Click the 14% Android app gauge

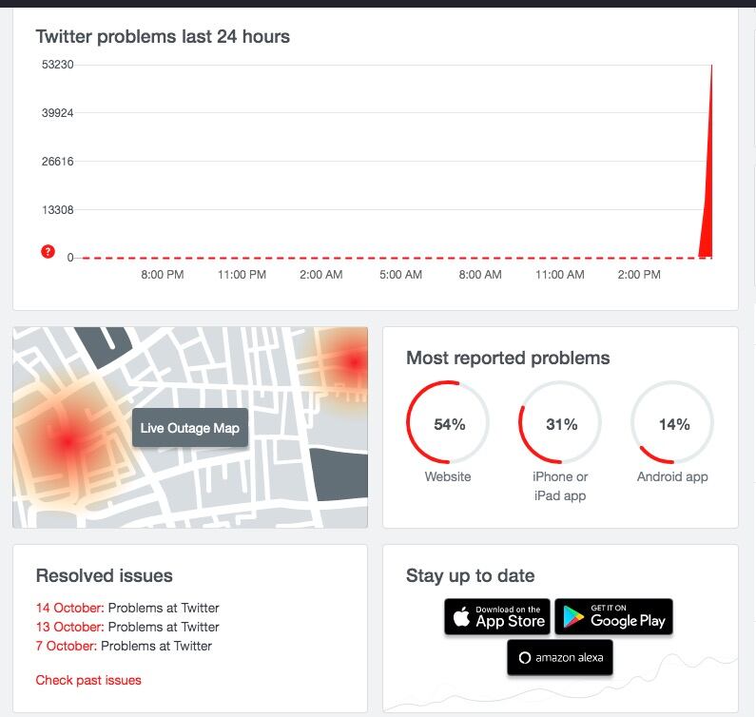tap(672, 424)
